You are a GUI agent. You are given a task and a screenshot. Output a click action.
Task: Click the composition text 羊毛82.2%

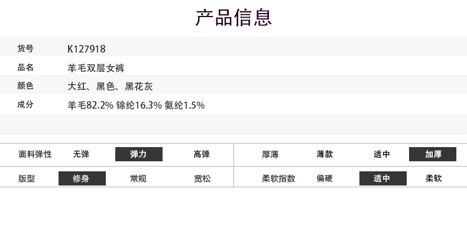[90, 105]
